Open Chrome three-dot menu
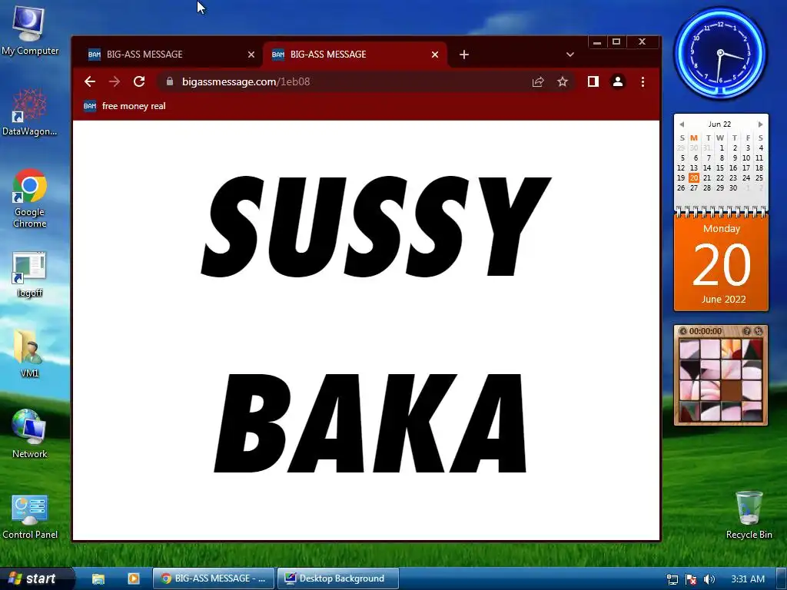This screenshot has width=787, height=590. tap(643, 81)
